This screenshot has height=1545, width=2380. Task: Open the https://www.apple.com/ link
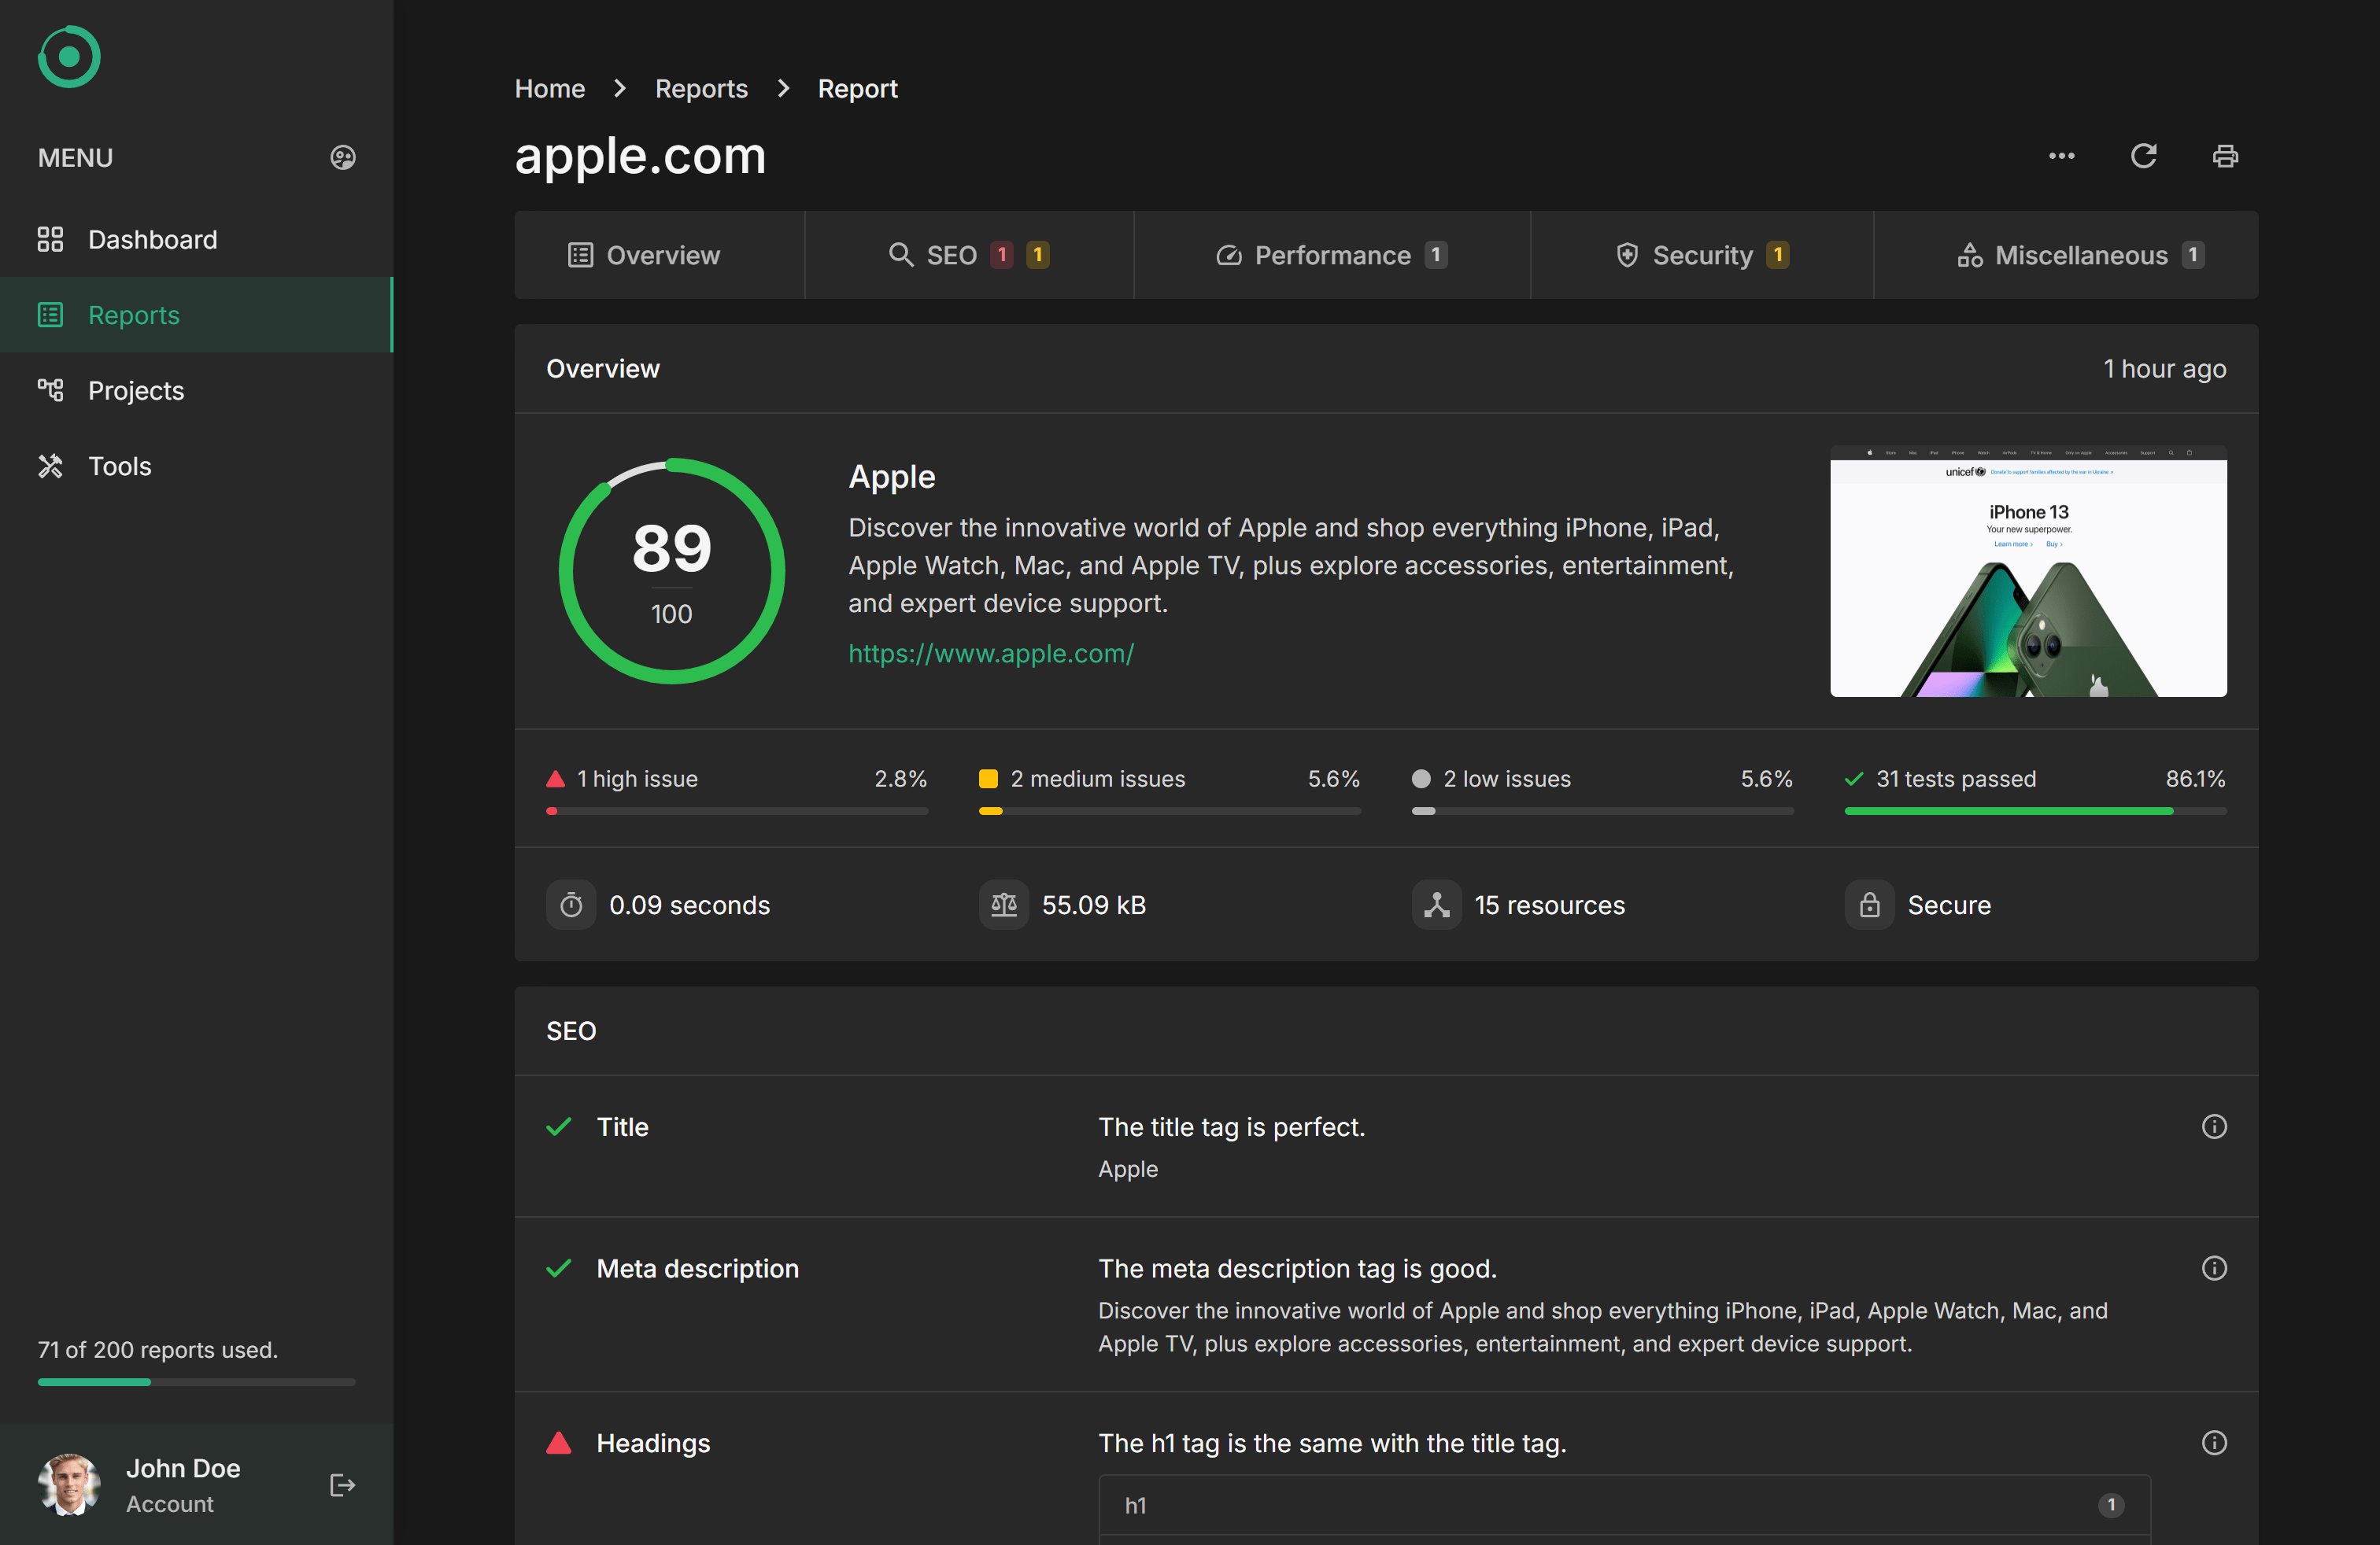pyautogui.click(x=990, y=654)
